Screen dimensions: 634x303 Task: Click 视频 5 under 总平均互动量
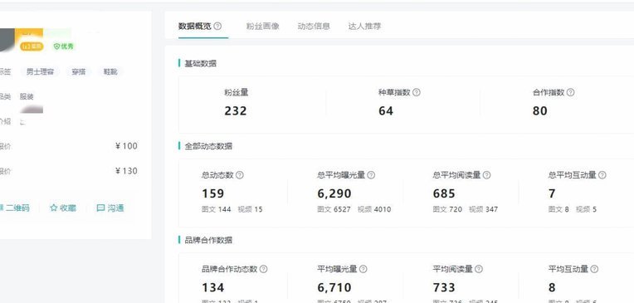coord(587,209)
